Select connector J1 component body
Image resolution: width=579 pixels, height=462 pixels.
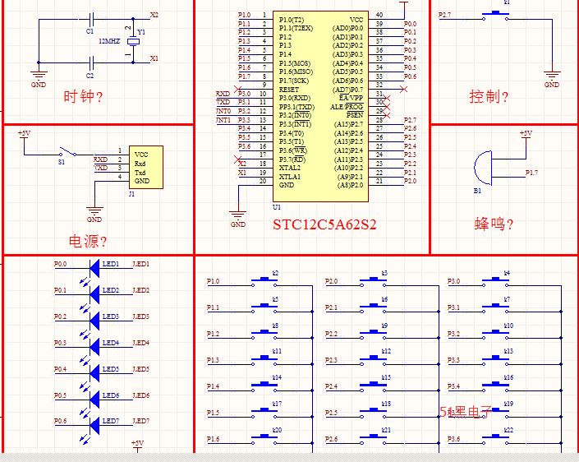click(146, 167)
